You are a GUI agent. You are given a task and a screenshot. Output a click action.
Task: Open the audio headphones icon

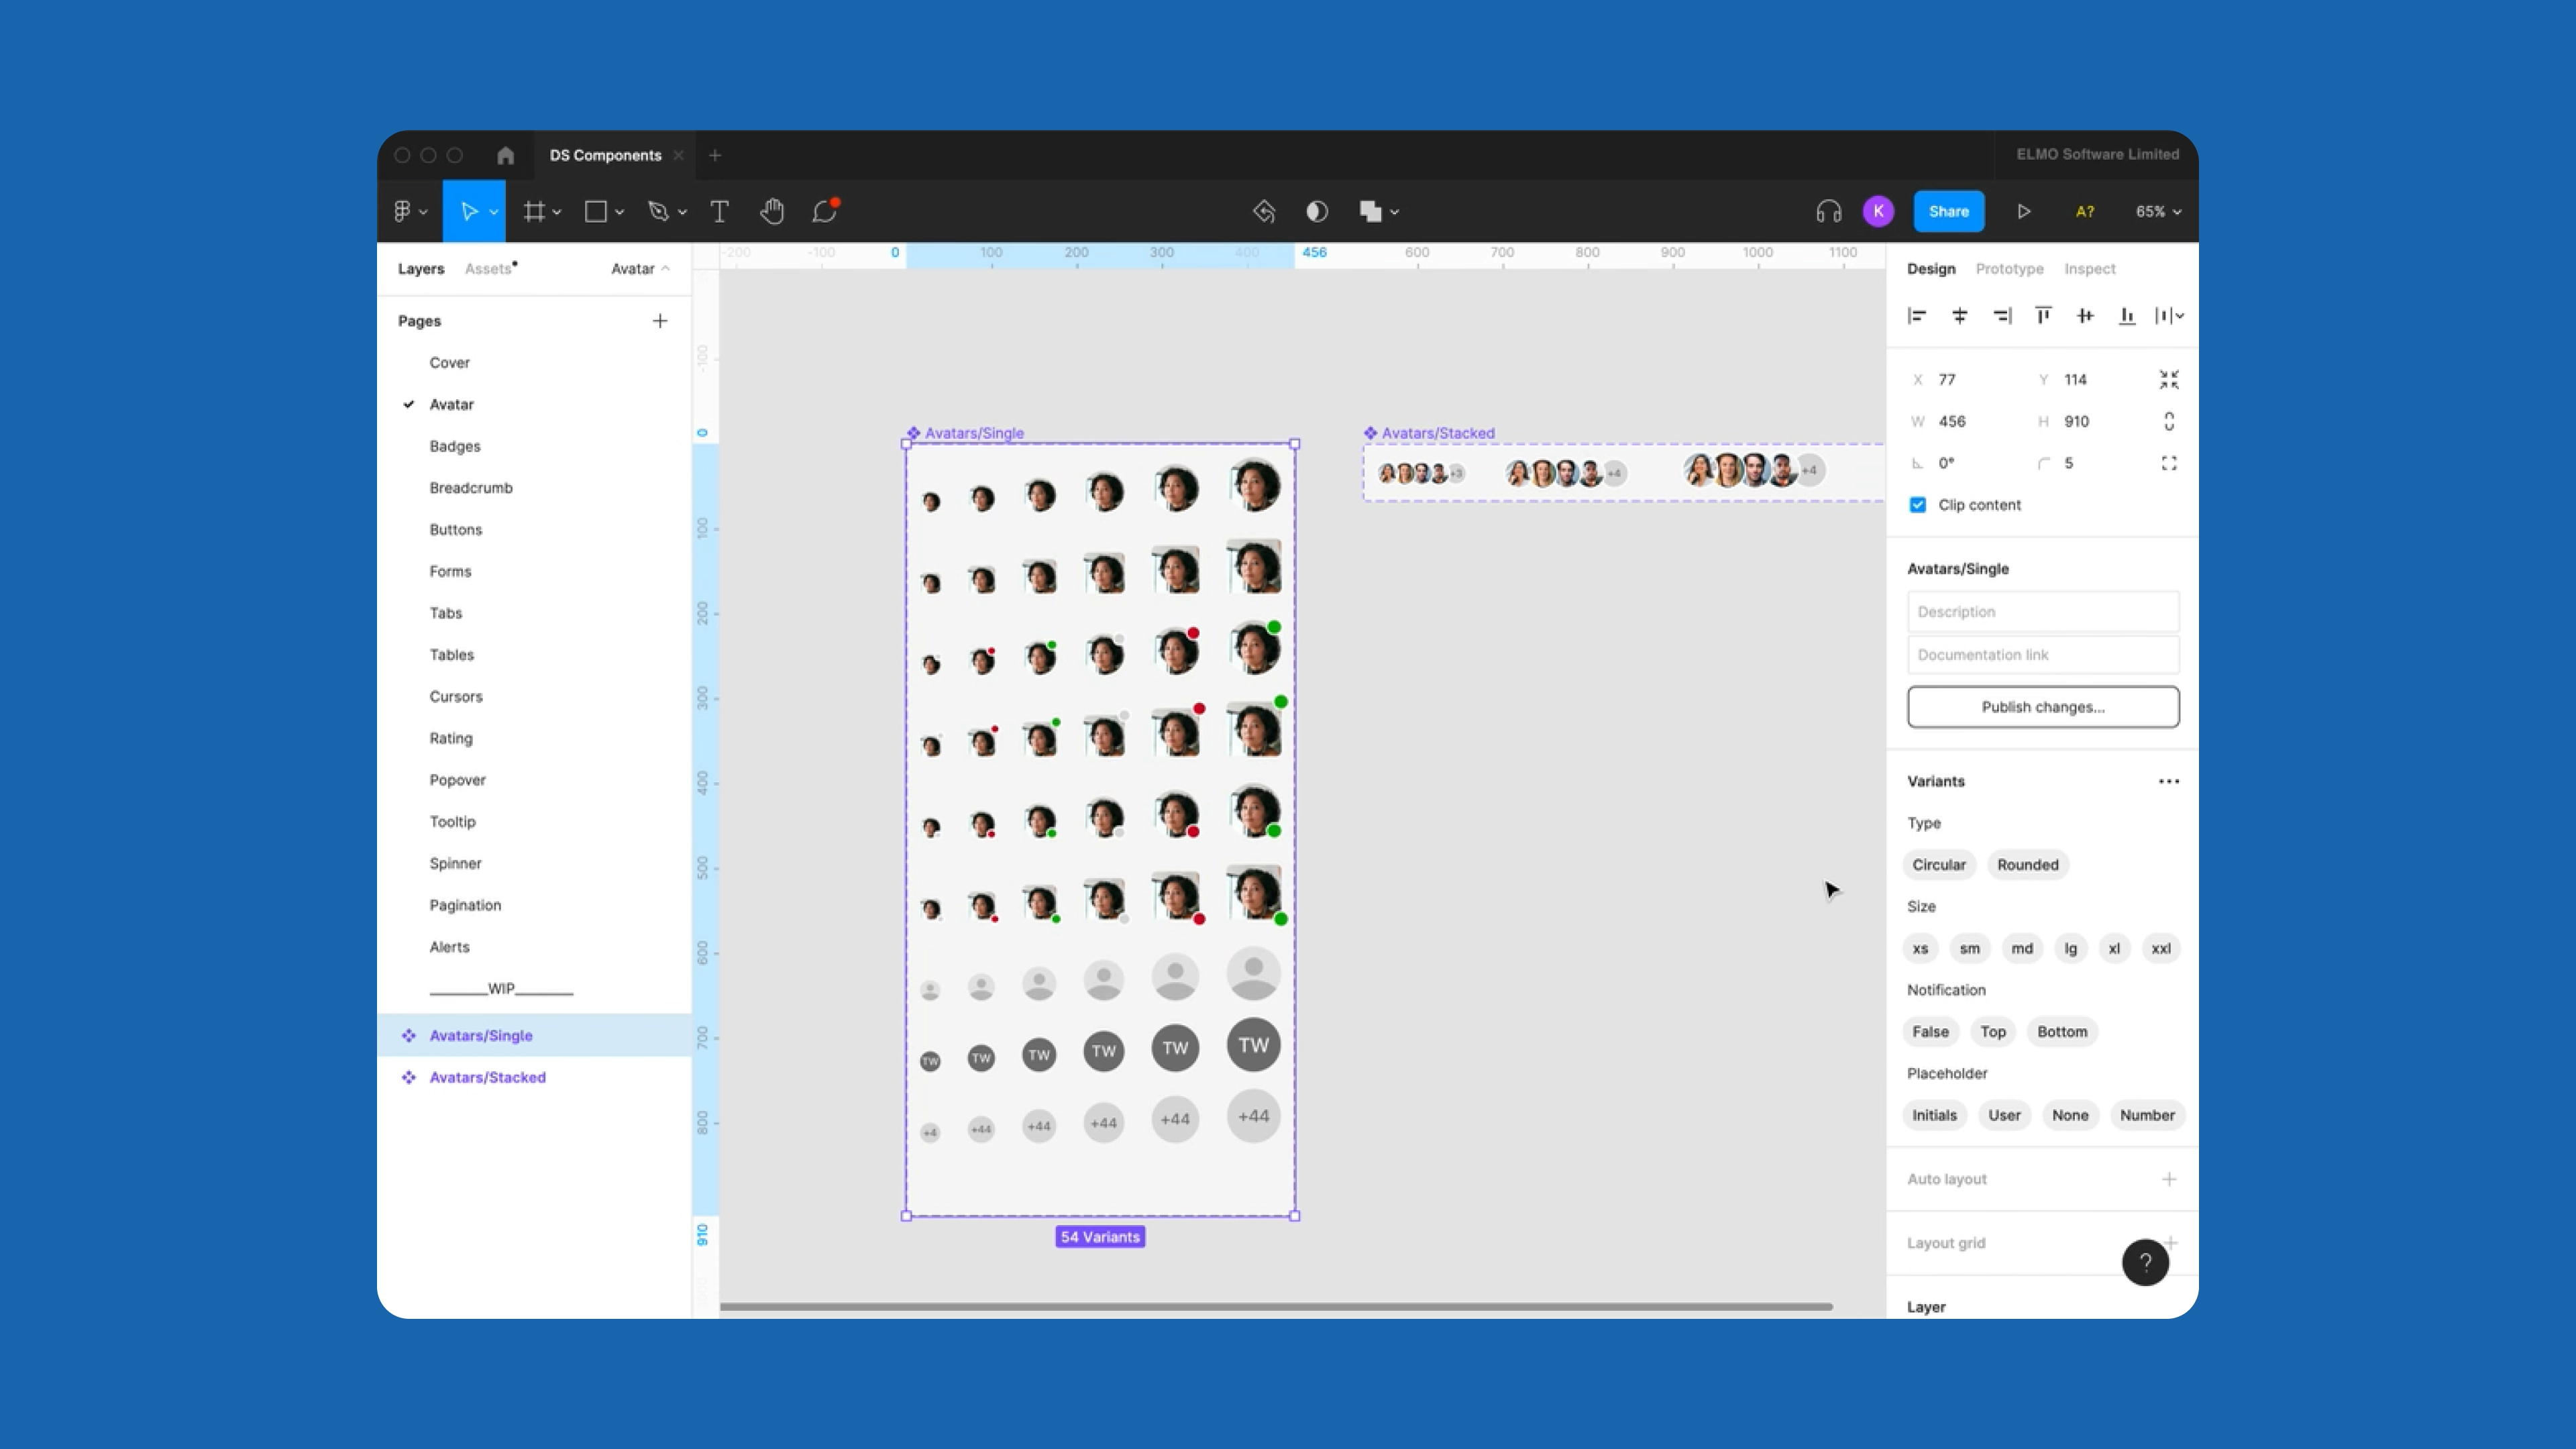(1828, 211)
